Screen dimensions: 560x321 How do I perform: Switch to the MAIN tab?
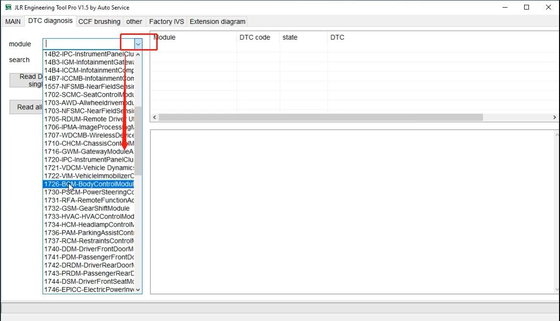point(13,22)
